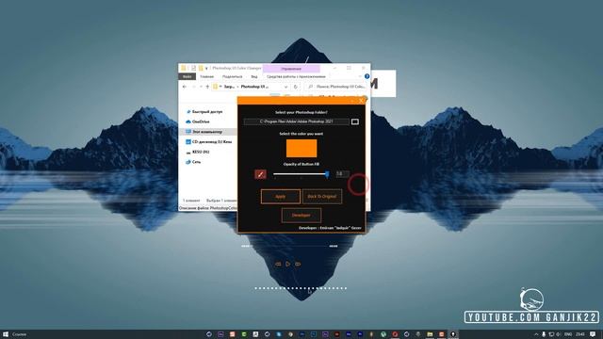Open the blue Explorer help icon
Image resolution: width=603 pixels, height=339 pixels.
367,76
